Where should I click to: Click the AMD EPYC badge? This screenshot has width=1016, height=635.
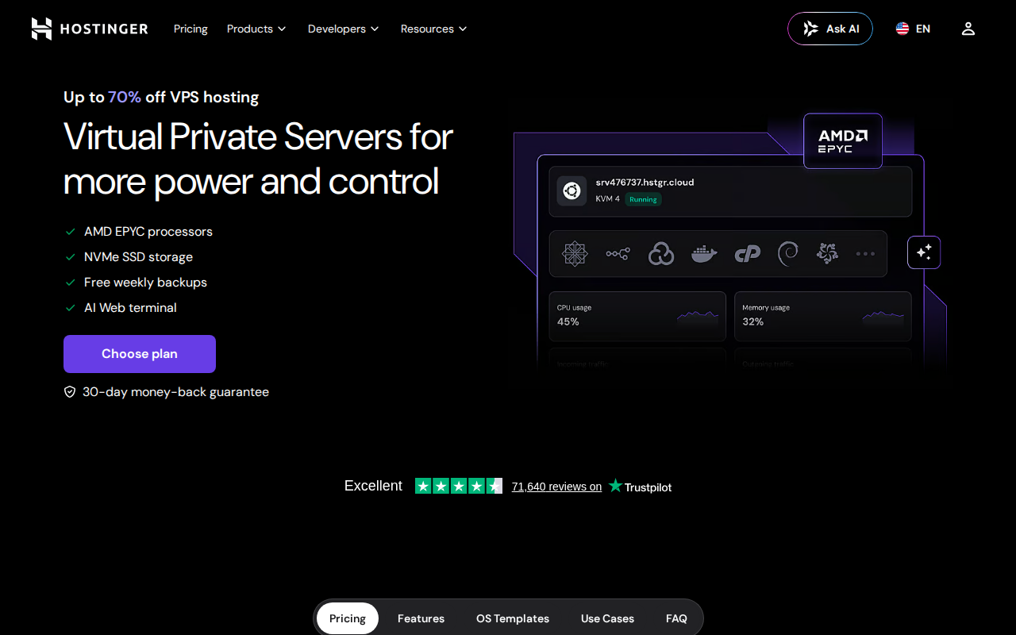(843, 141)
